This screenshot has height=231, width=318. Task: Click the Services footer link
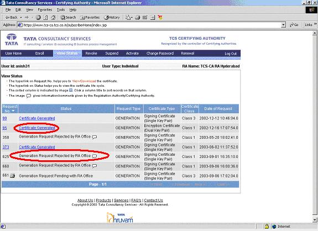[121, 201]
